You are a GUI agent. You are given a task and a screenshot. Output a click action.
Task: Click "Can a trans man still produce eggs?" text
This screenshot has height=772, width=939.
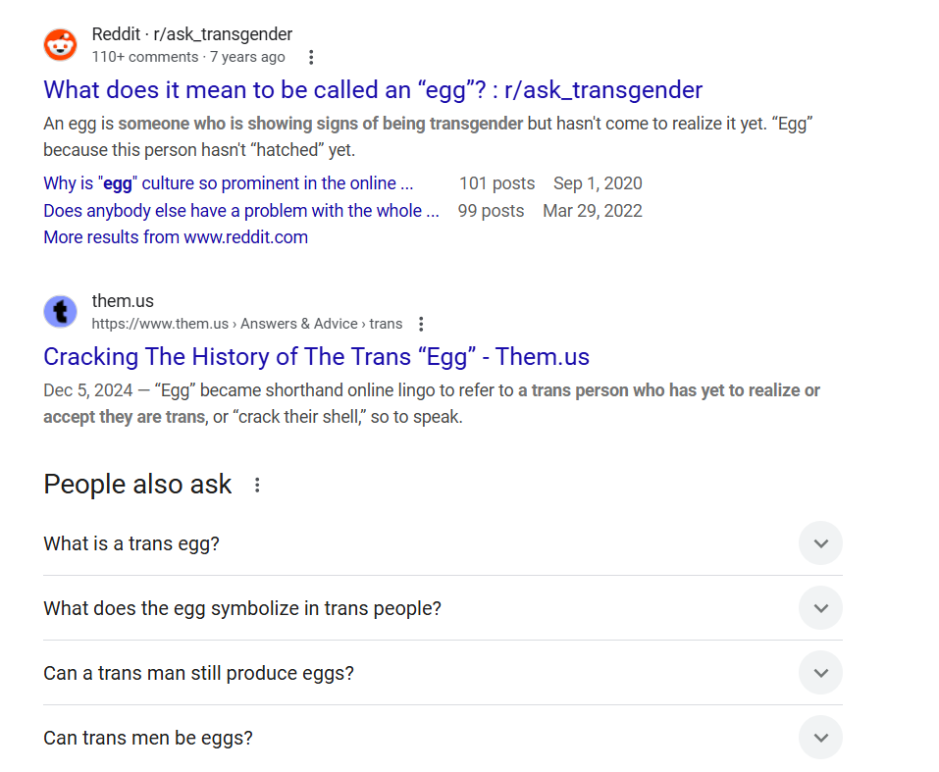[198, 673]
